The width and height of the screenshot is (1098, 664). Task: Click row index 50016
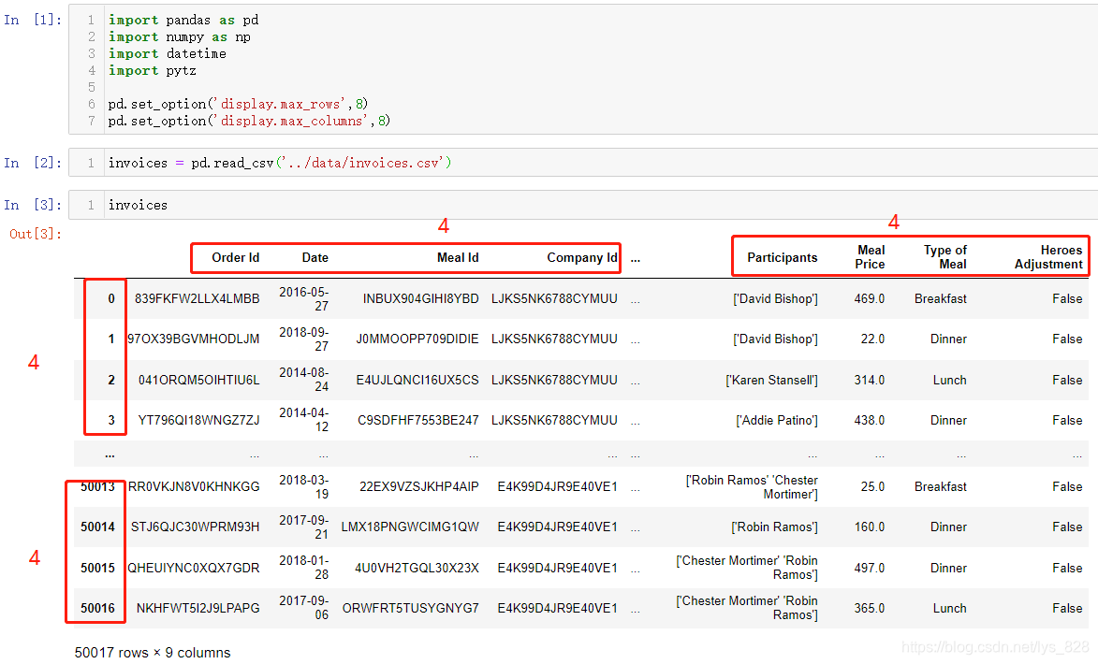click(x=97, y=608)
